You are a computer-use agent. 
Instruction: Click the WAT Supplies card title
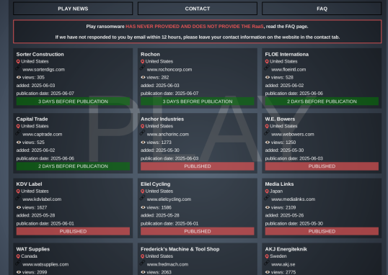33,249
